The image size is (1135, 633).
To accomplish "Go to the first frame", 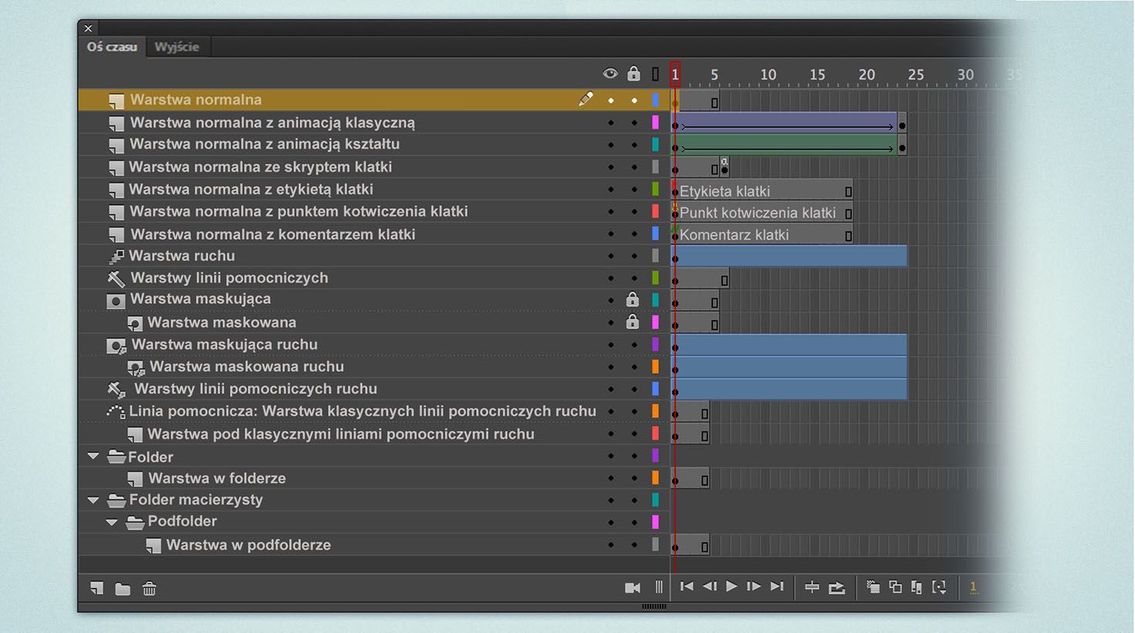I will coord(686,587).
